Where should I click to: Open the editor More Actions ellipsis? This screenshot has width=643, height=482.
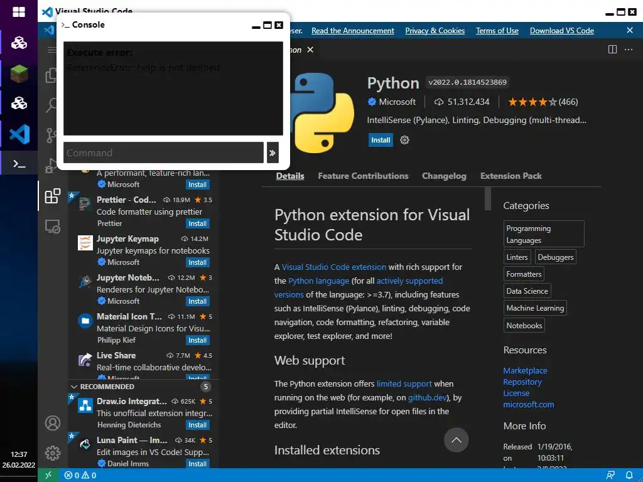click(x=628, y=50)
